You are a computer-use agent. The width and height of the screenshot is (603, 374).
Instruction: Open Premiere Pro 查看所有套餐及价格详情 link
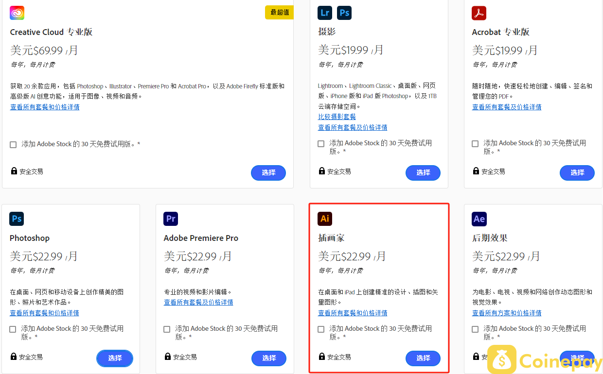(x=198, y=302)
